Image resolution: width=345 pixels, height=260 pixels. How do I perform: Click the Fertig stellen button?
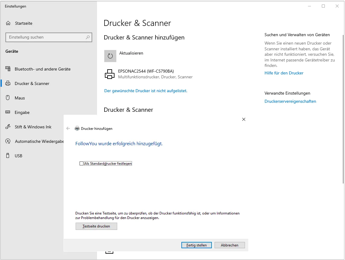(196, 245)
